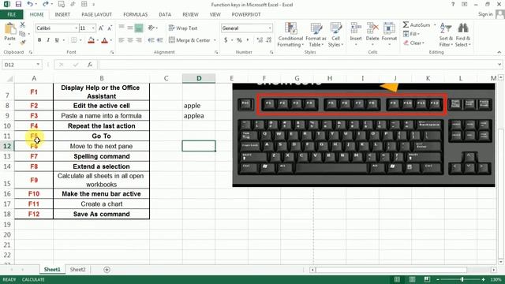Click the Paste clipboard icon

[9, 29]
